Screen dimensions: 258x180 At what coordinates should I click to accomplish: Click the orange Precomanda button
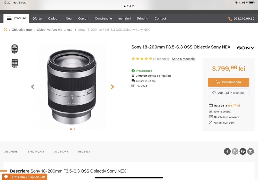(x=229, y=82)
